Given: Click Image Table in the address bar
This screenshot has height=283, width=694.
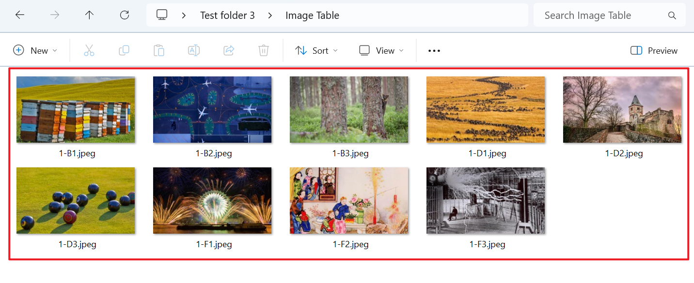Looking at the screenshot, I should (312, 15).
